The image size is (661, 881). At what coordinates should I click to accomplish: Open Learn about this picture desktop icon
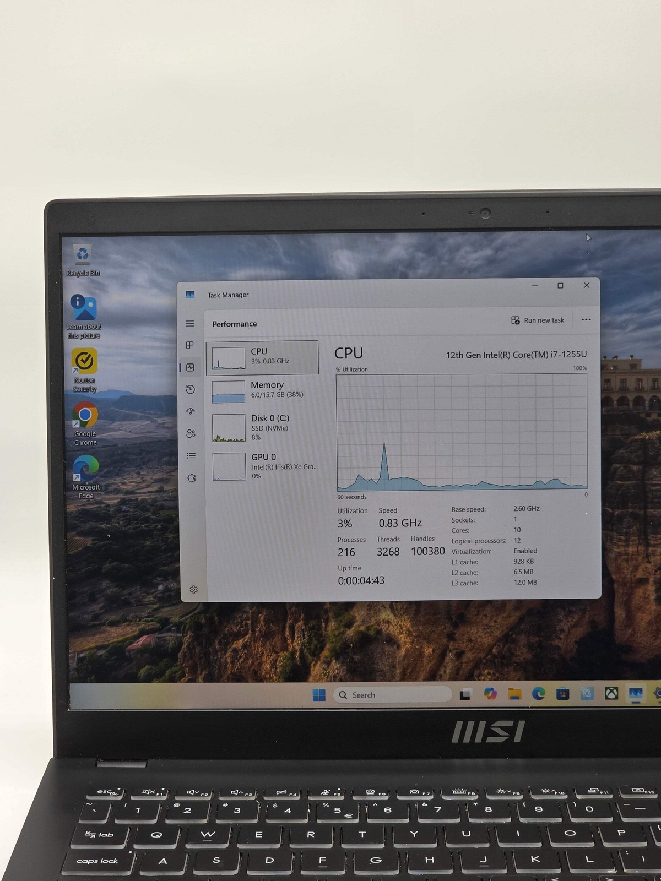coord(84,316)
